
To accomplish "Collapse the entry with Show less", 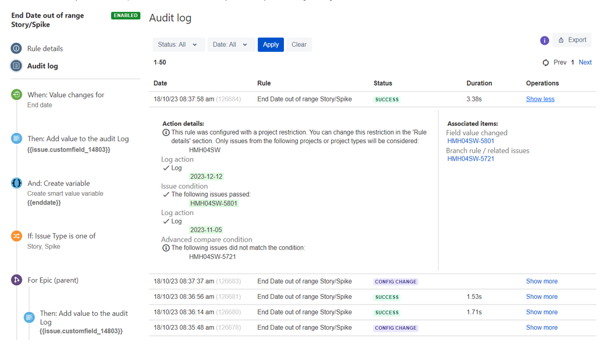I will [540, 99].
